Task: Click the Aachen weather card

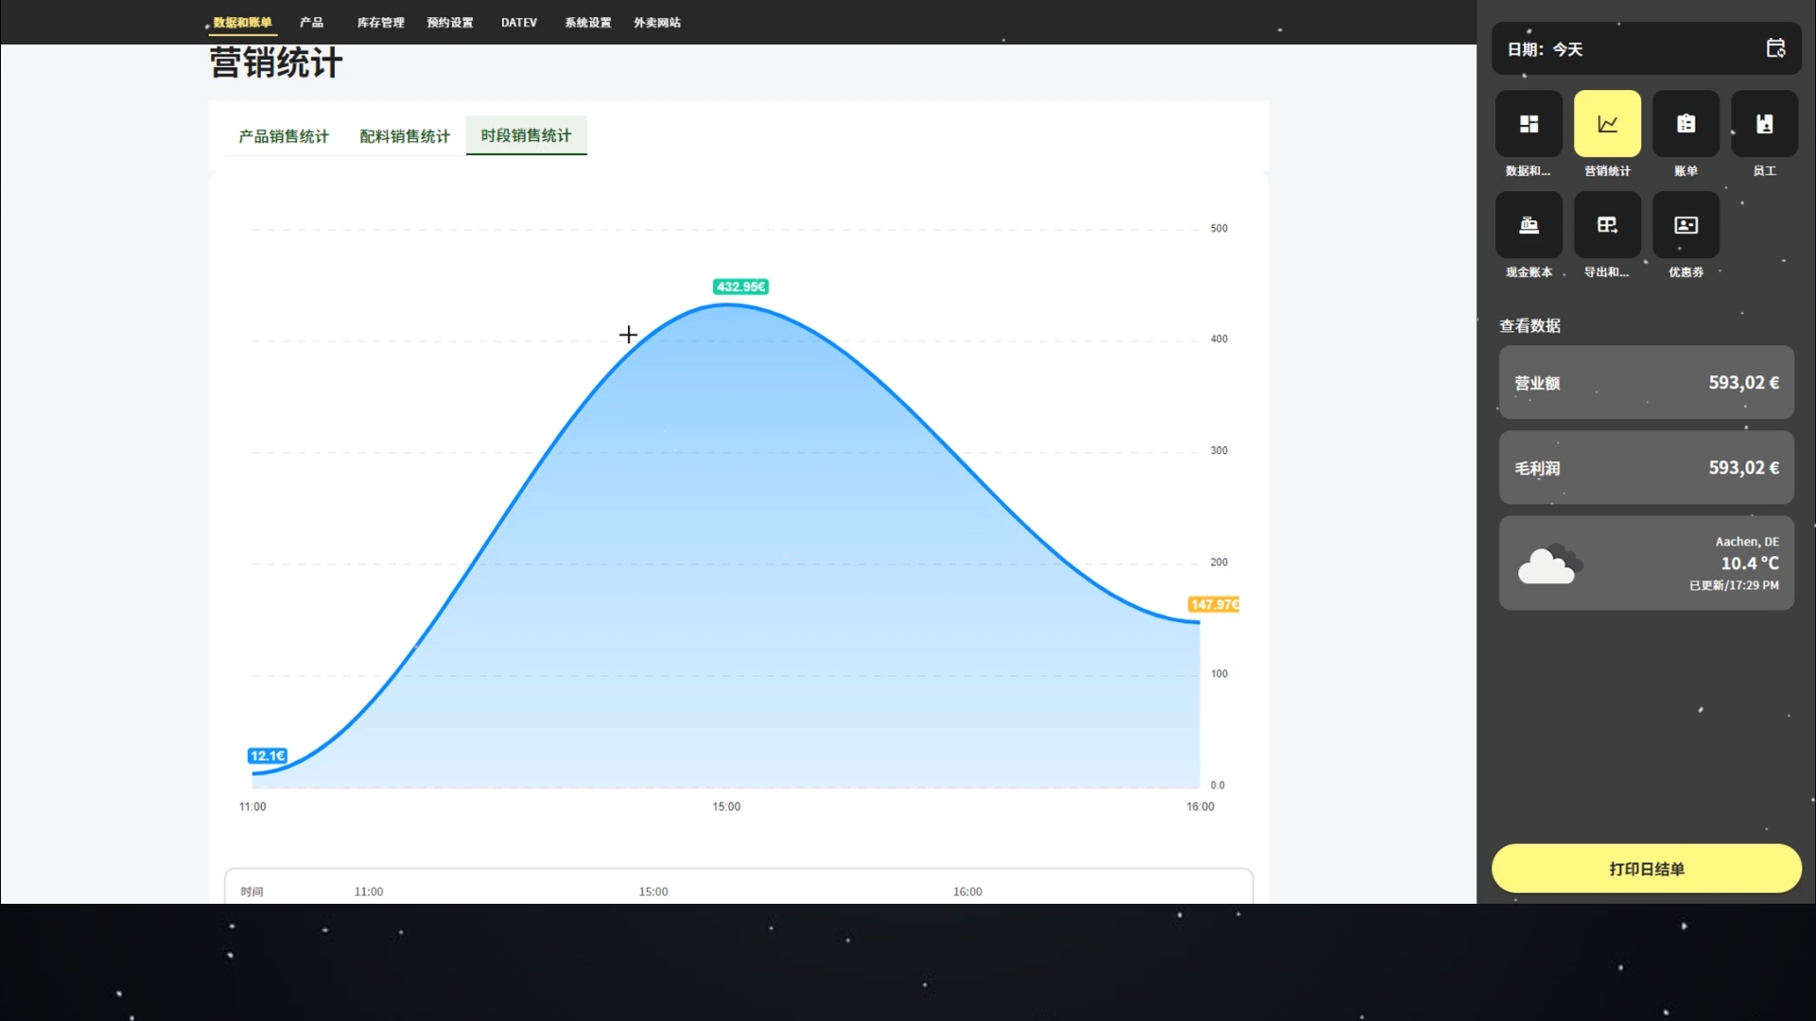Action: point(1646,563)
